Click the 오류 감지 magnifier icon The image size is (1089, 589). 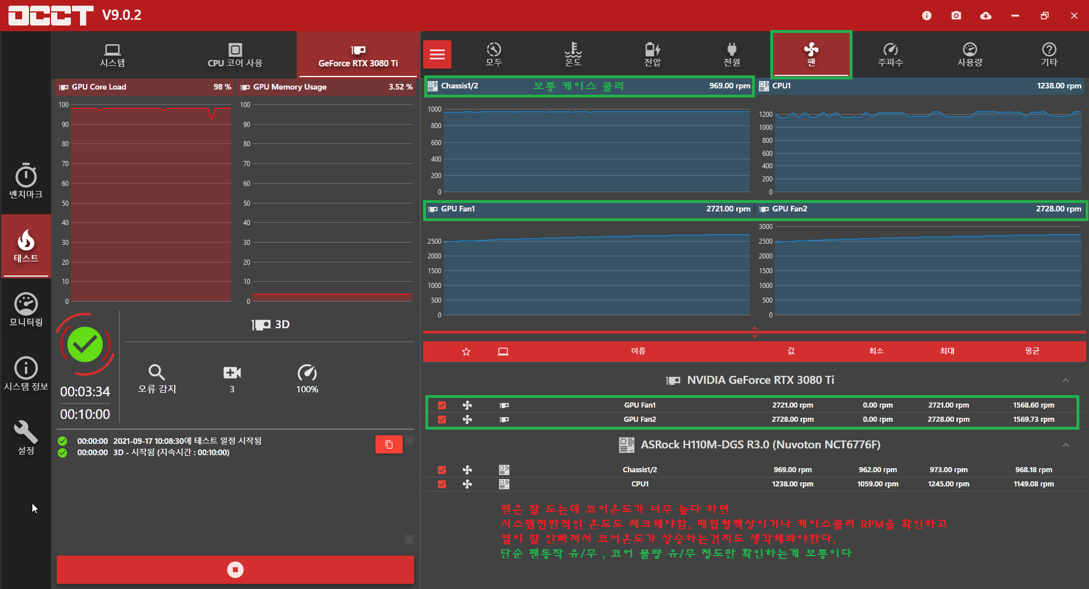coord(157,372)
